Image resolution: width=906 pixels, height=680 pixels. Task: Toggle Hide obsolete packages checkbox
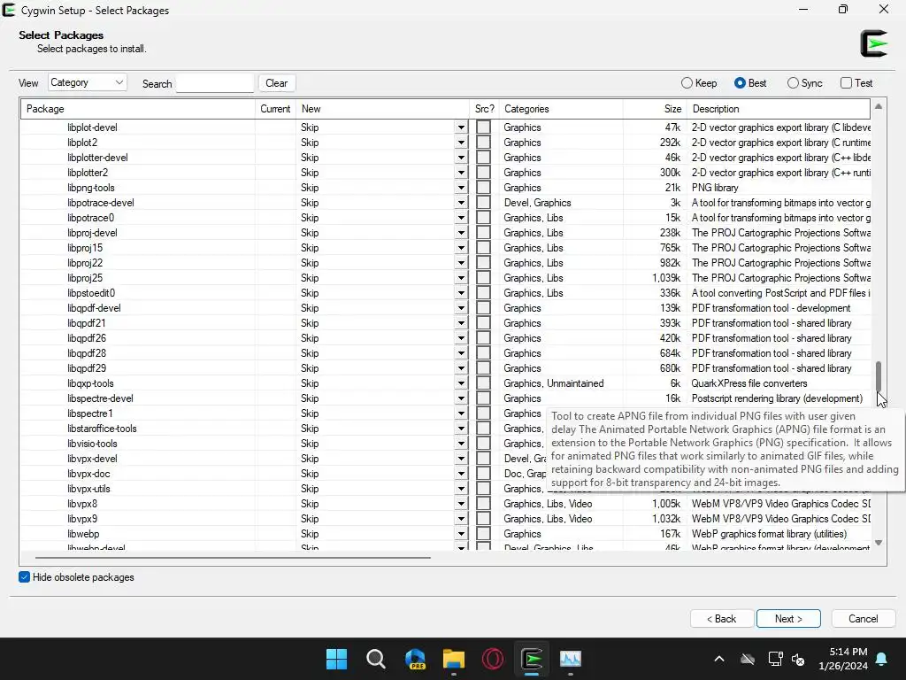pos(24,577)
